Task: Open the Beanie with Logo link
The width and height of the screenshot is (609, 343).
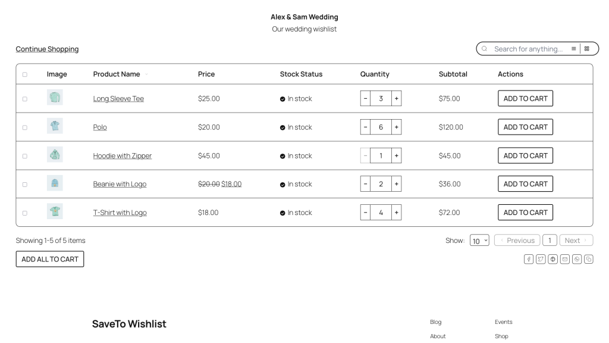Action: coord(120,184)
